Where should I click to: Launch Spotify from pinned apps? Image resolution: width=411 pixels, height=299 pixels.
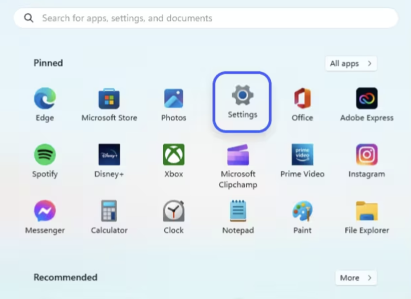pos(45,161)
